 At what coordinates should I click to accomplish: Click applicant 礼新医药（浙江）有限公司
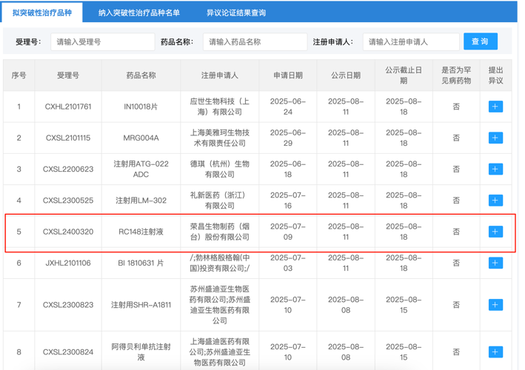coord(220,201)
